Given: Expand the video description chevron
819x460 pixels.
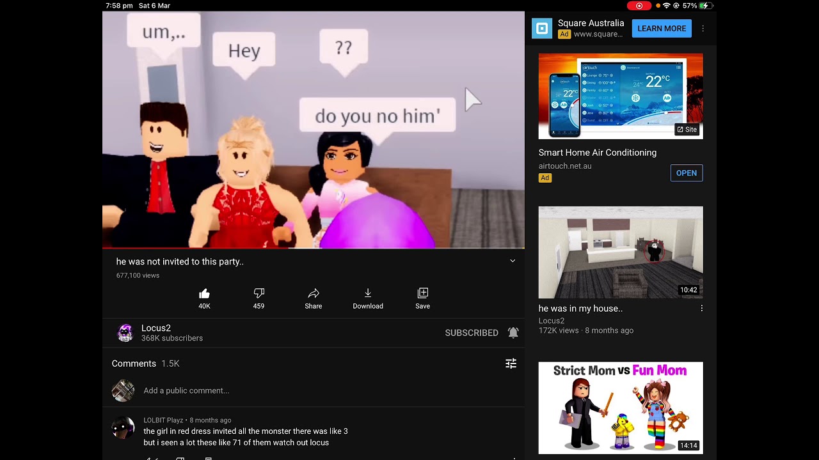Looking at the screenshot, I should 513,261.
